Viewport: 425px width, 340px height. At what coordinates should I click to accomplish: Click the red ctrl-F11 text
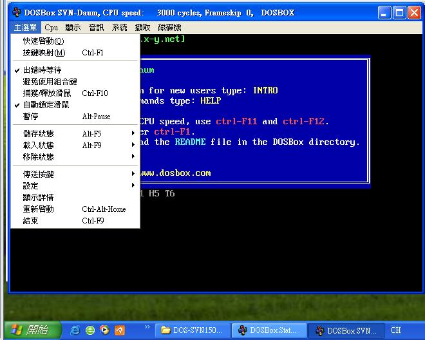tap(236, 121)
